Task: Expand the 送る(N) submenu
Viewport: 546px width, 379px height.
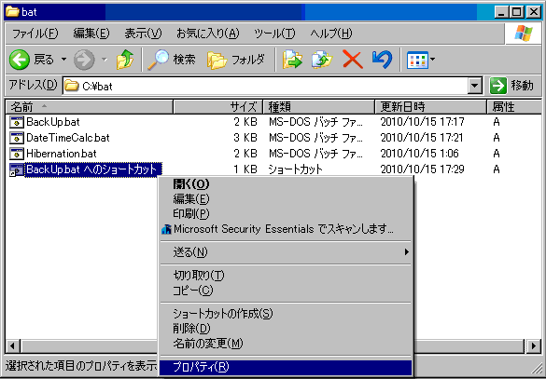Action: [286, 251]
